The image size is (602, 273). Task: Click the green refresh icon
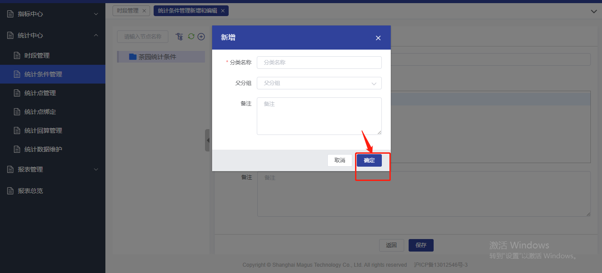click(x=191, y=37)
